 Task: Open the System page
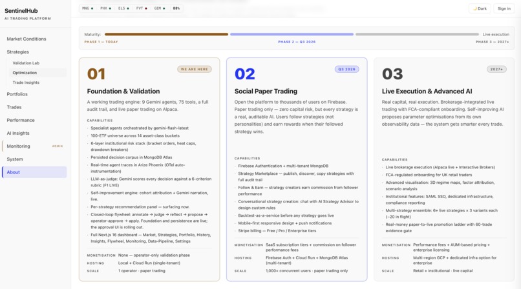[15, 159]
